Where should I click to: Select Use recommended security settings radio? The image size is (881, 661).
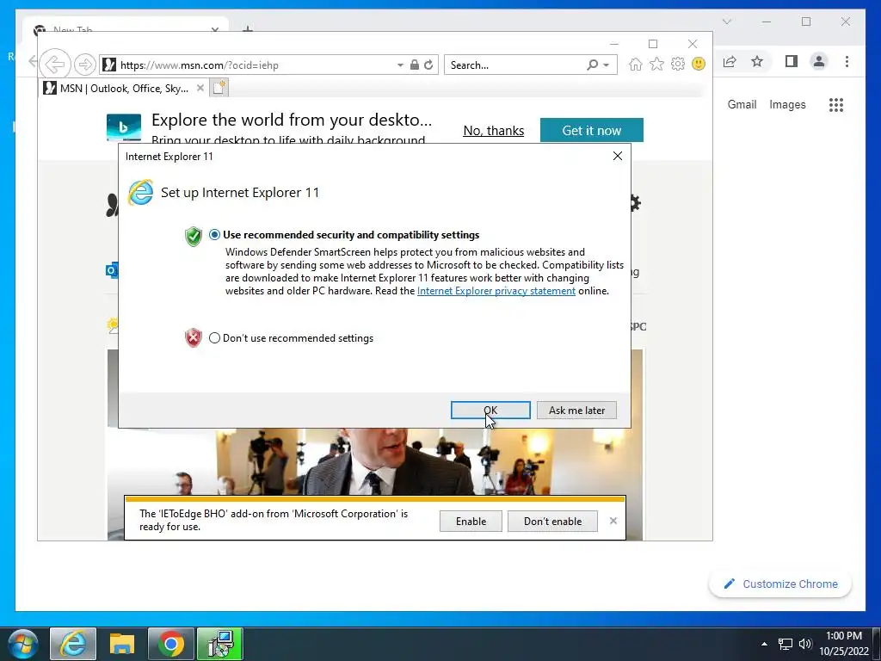pos(214,235)
